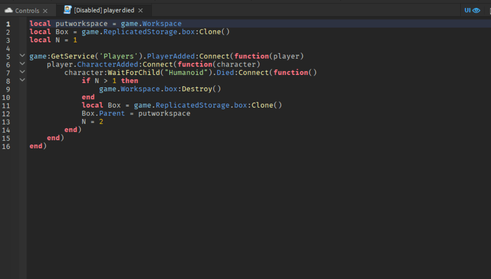Click 'Players' string on line 5
The height and width of the screenshot is (279, 491).
(x=119, y=56)
